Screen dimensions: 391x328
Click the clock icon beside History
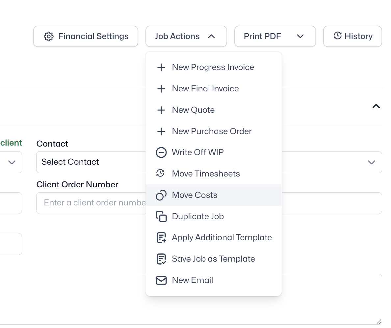tap(338, 35)
